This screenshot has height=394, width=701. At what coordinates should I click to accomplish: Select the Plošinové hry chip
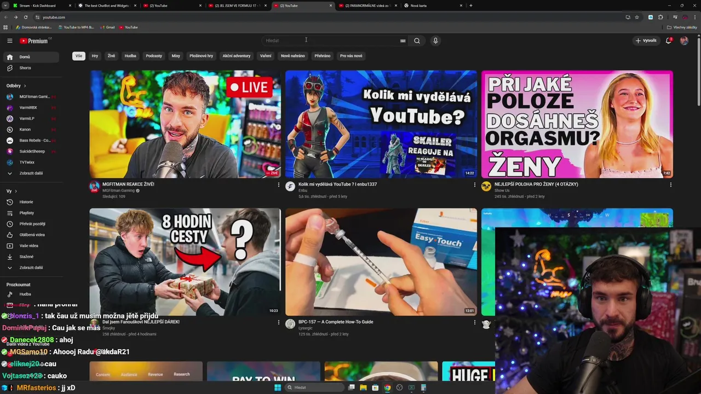201,56
